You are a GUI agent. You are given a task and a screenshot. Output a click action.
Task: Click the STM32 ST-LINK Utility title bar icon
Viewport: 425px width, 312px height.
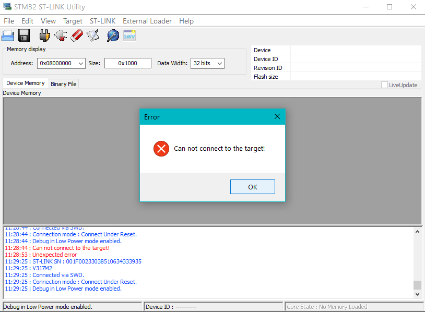[x=7, y=7]
